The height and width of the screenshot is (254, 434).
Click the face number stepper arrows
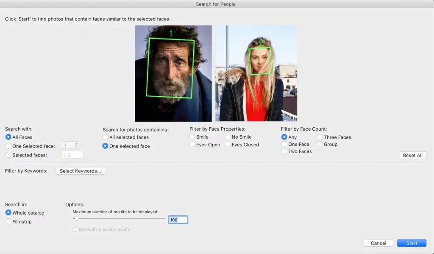(x=76, y=145)
